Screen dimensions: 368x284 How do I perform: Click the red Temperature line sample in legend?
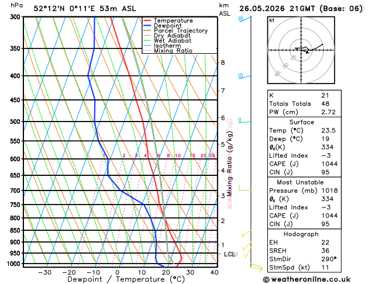[147, 20]
